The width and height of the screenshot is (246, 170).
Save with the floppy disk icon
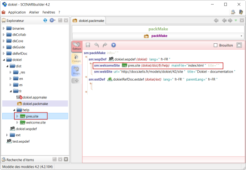[x=88, y=45]
